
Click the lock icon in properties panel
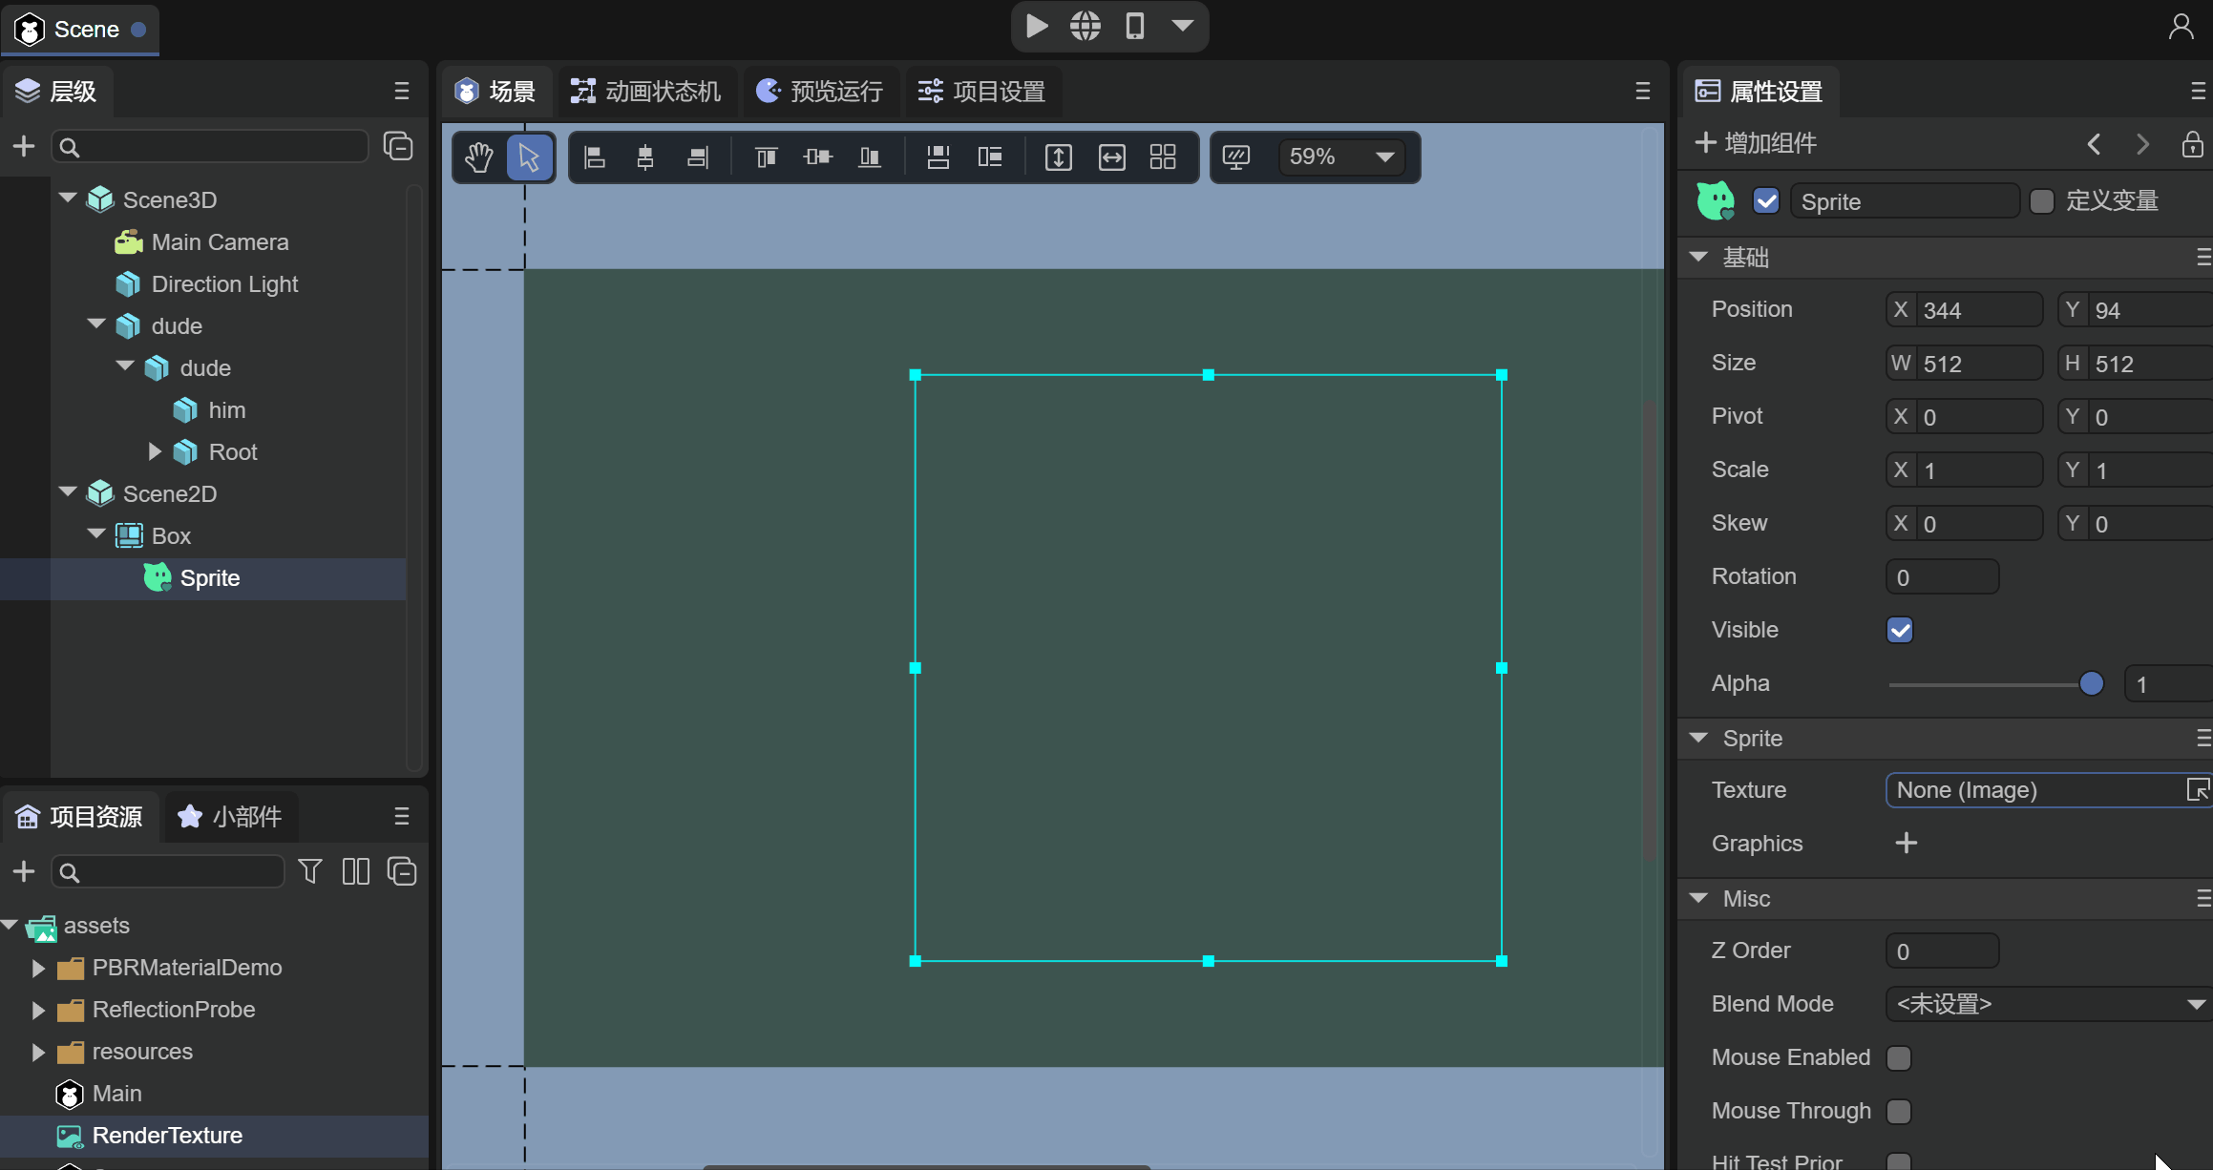(x=2192, y=144)
